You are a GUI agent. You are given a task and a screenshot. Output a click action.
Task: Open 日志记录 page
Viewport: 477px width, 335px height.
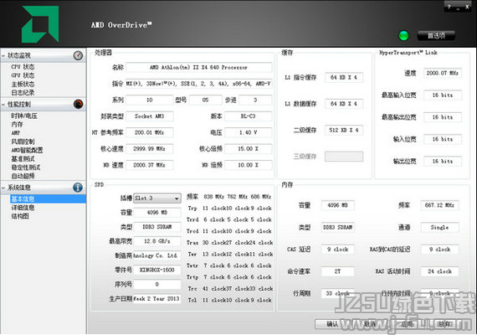(23, 93)
